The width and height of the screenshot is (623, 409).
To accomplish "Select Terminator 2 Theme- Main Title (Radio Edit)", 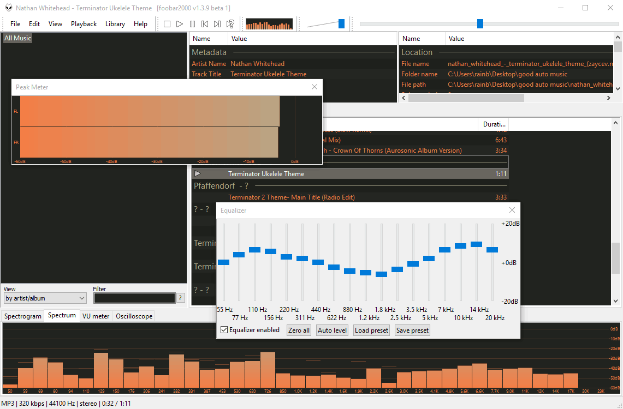I will point(351,197).
